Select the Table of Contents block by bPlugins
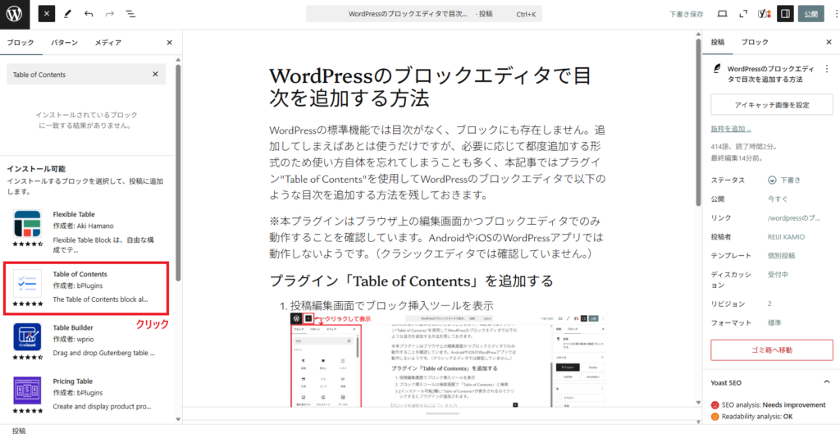The image size is (840, 434). coord(86,287)
